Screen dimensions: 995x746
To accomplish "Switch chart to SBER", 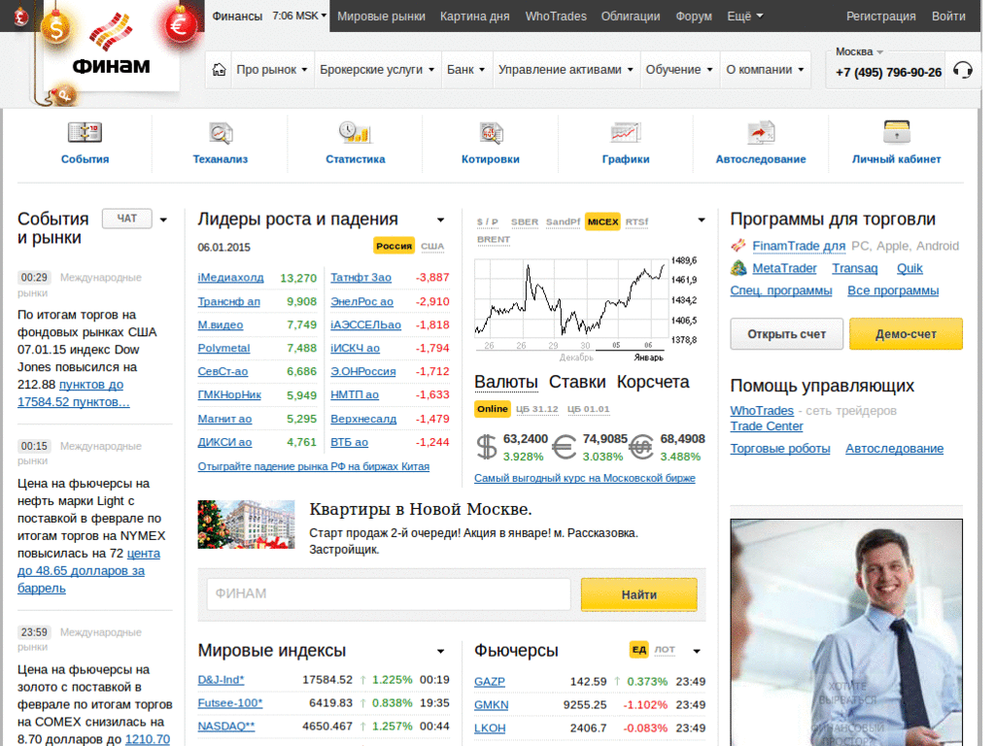I will tap(524, 222).
